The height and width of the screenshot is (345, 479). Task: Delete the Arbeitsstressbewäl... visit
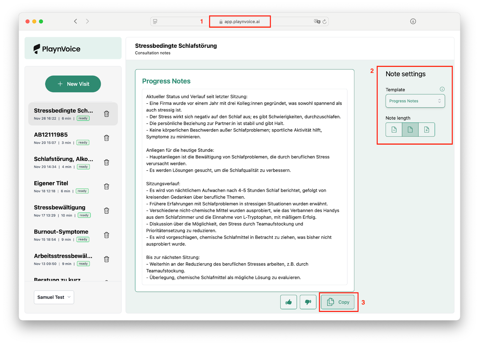pos(106,259)
